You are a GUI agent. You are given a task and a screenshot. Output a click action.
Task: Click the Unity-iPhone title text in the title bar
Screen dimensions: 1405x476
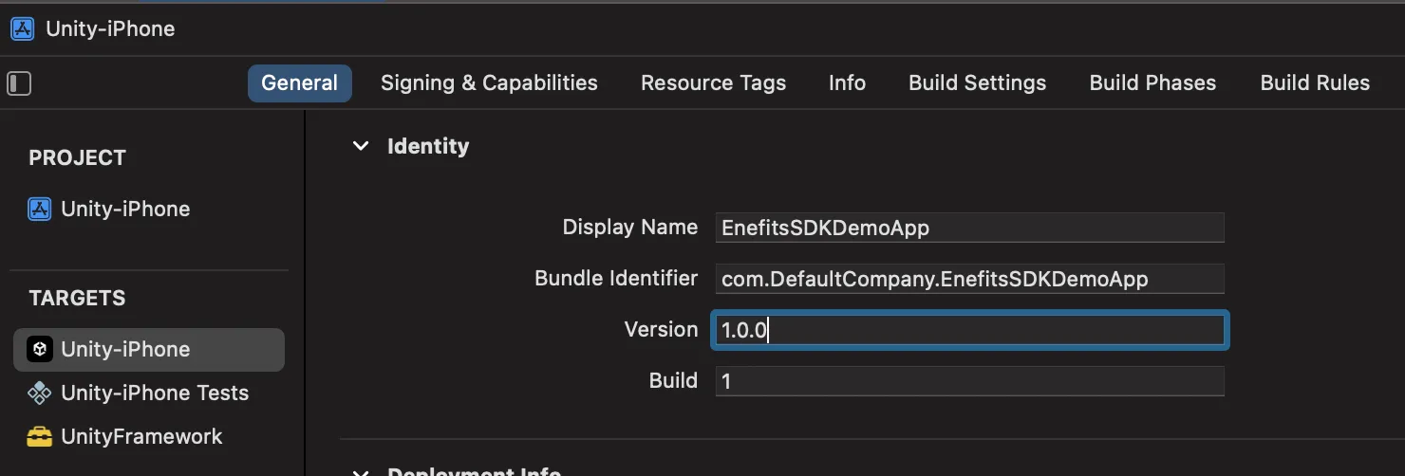click(x=110, y=28)
